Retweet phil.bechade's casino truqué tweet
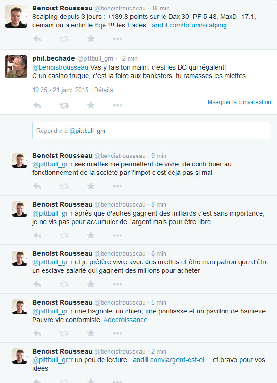The width and height of the screenshot is (277, 383). click(x=64, y=105)
